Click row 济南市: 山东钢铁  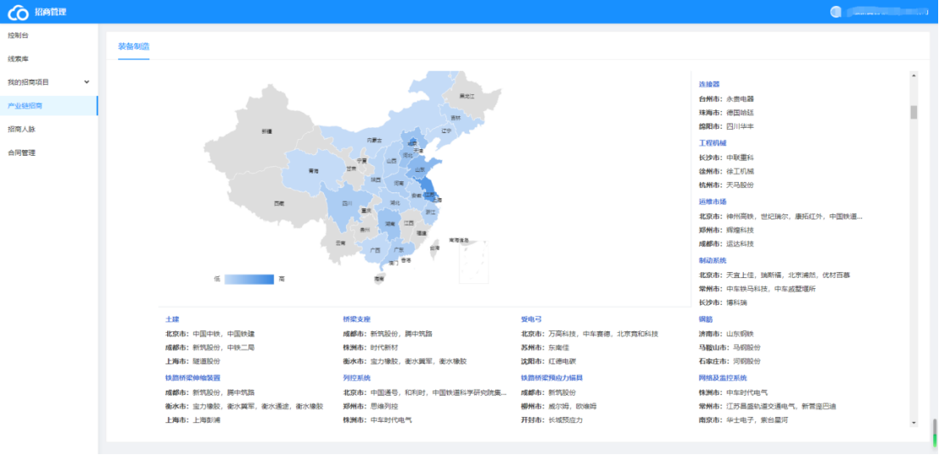(726, 334)
